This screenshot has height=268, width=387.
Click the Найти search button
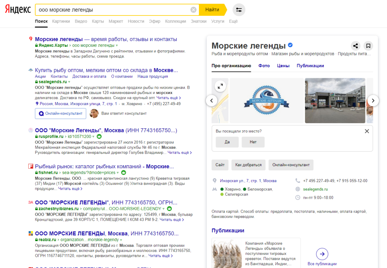point(212,10)
